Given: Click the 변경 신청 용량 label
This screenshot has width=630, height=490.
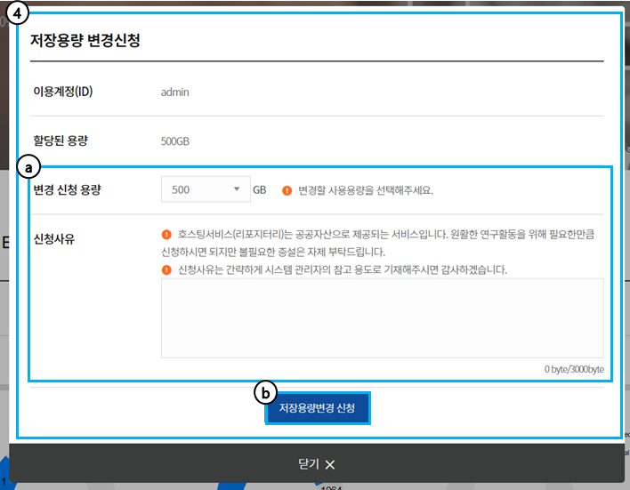Looking at the screenshot, I should click(67, 190).
